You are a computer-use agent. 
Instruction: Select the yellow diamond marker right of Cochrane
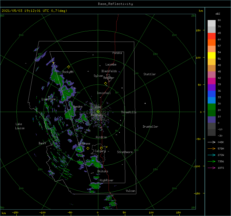(x=88, y=148)
